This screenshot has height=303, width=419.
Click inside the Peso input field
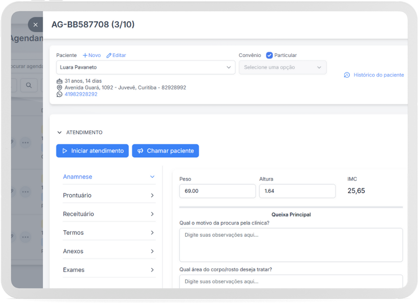click(x=218, y=191)
